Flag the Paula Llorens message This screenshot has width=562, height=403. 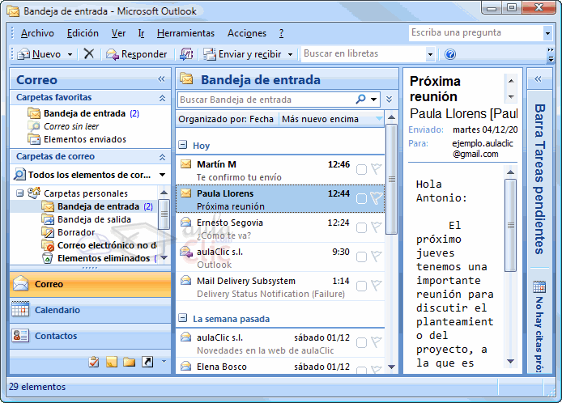[376, 197]
